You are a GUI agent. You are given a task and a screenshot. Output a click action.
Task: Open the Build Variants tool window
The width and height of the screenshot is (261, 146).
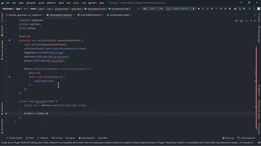(x=2, y=126)
